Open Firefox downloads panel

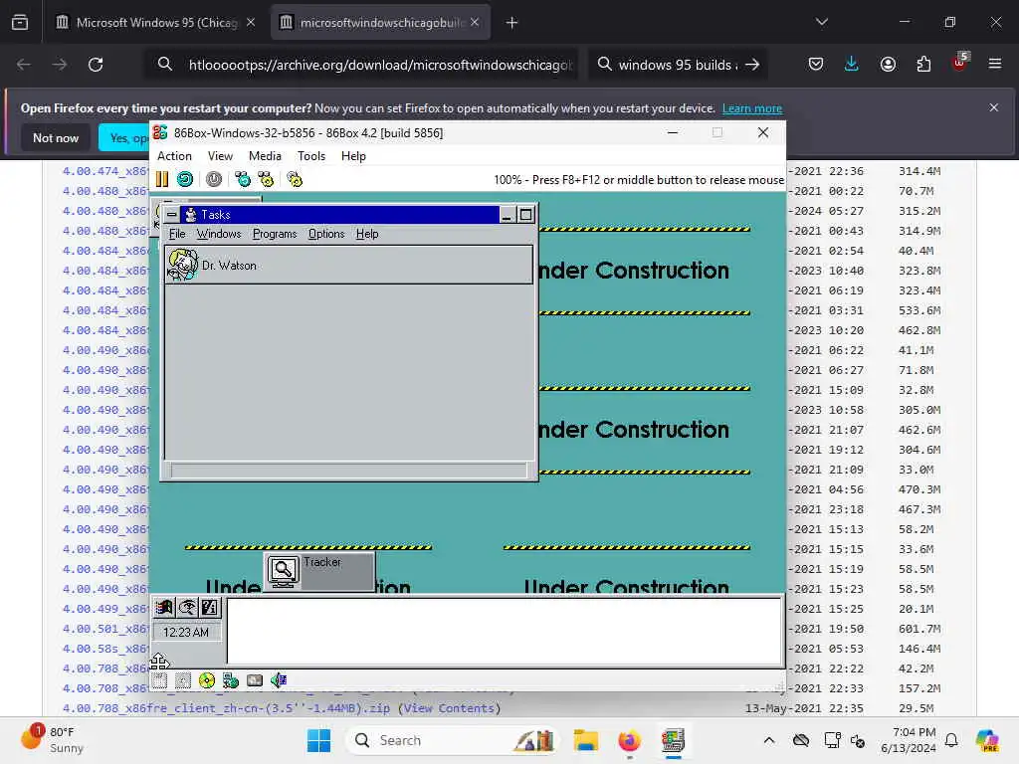[852, 64]
